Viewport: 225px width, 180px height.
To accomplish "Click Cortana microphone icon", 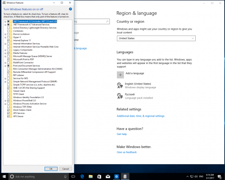I will (x=65, y=176).
